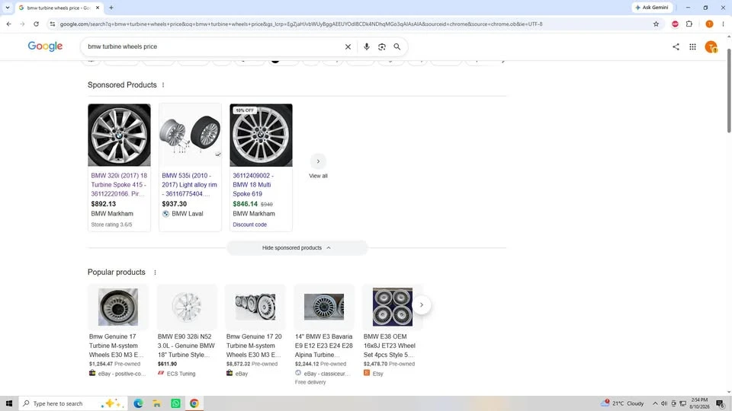Select BMW 535i rim product image
This screenshot has height=411, width=732.
point(190,135)
